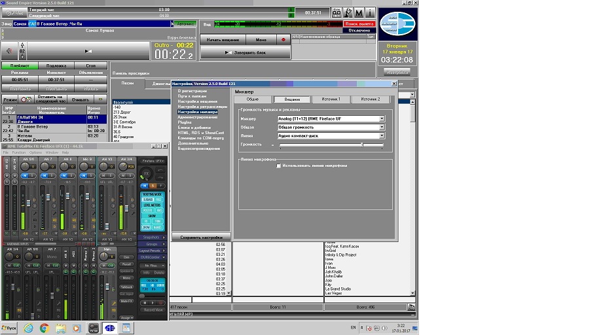This screenshot has width=601, height=335.
Task: Click the speaker icon left of the player bar
Action: [x=9, y=51]
